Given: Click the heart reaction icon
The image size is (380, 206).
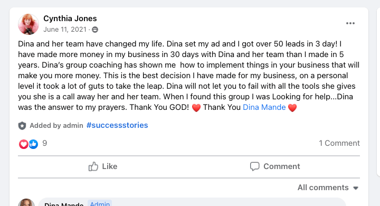Looking at the screenshot, I should [x=24, y=144].
